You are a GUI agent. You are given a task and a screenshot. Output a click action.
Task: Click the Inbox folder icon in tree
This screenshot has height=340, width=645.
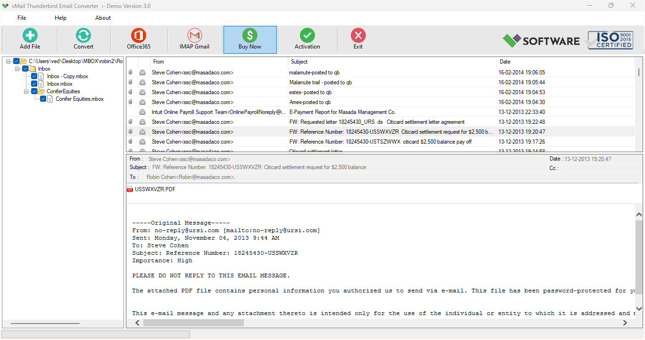coord(33,69)
